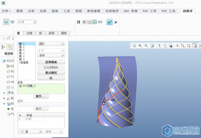Image resolution: width=201 pixels, height=138 pixels.
Task: Open the 圆形 cross-section shape dropdown
Action: pyautogui.click(x=63, y=44)
